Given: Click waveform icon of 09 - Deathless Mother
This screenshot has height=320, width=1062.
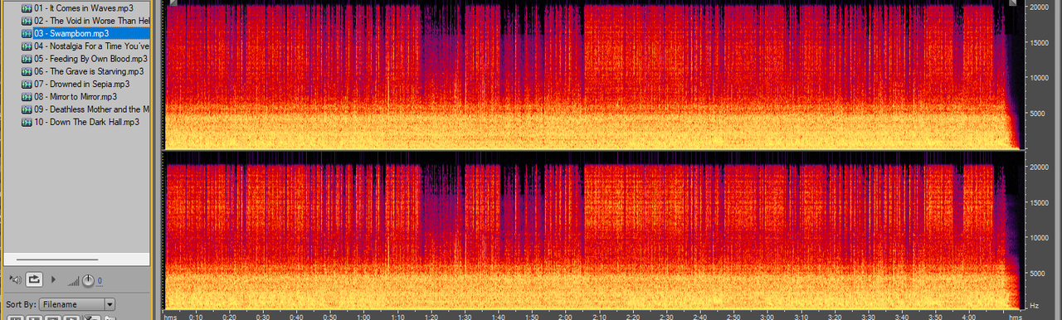Looking at the screenshot, I should coord(26,109).
